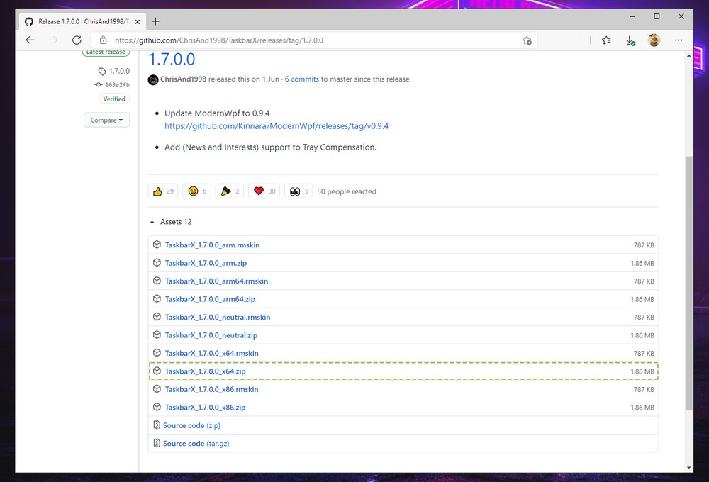Open the browser downloads icon
The height and width of the screenshot is (482, 709).
[x=630, y=40]
